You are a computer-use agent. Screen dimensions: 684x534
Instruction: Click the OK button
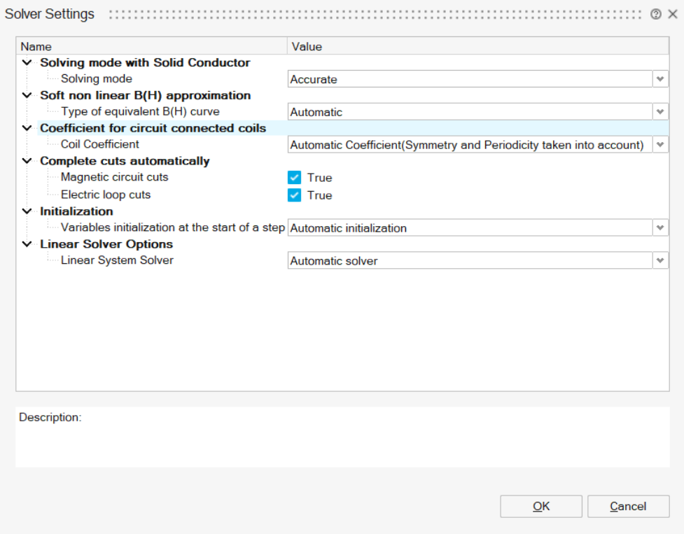tap(540, 507)
